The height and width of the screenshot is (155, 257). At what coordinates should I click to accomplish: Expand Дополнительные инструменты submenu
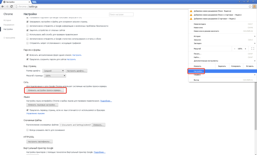223,61
